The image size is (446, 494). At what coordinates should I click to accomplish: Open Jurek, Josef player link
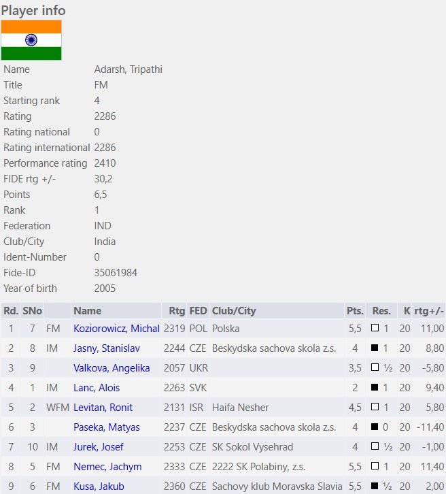point(98,447)
